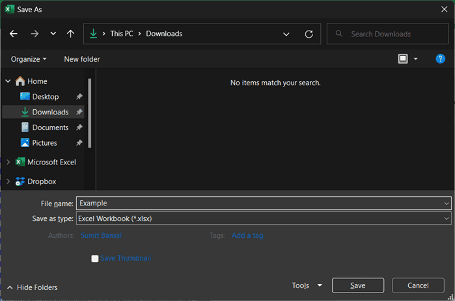Select the Pictures folder icon

pos(25,143)
